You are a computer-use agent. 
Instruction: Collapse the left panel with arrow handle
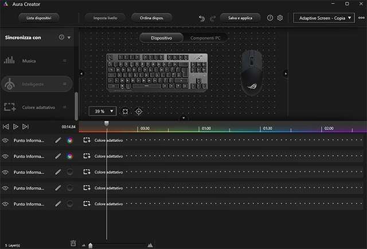point(81,74)
